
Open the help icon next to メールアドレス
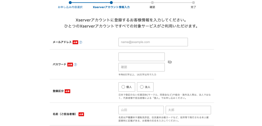click(81, 42)
